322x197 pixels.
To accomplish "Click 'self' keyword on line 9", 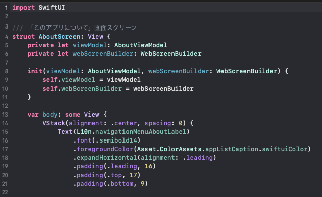I will (50, 80).
